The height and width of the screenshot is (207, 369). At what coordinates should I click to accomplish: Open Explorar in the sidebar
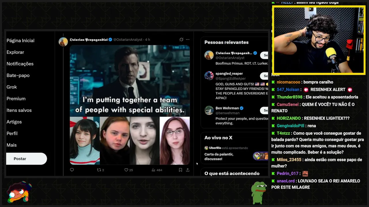coord(15,52)
